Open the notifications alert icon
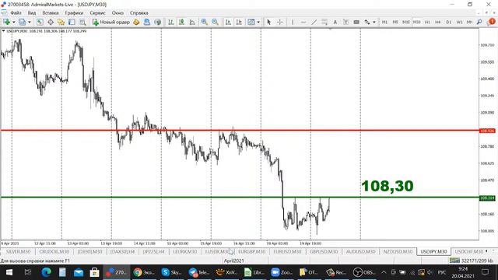 (492, 22)
